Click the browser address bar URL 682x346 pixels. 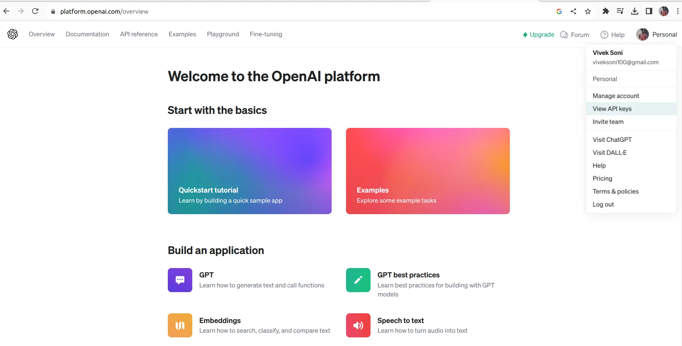tap(104, 11)
